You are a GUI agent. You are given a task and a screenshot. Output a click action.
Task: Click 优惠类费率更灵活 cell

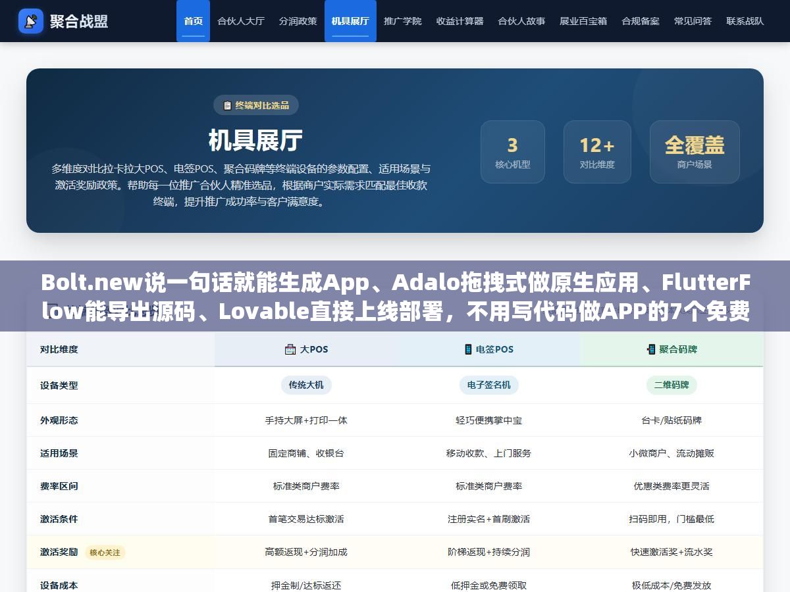pos(671,486)
